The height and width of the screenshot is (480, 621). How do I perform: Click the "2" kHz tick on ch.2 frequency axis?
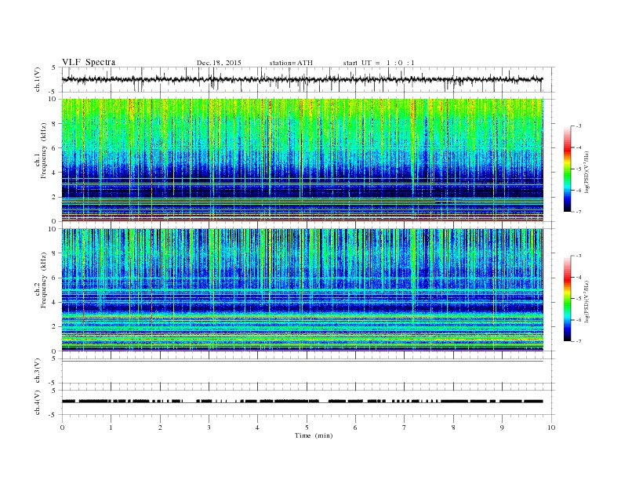tap(55, 327)
